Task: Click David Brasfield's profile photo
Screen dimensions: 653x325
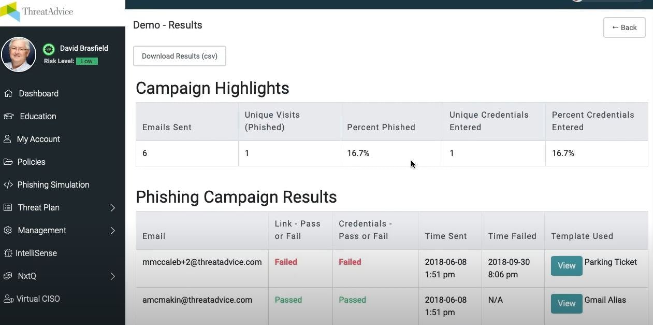Action: (x=19, y=54)
